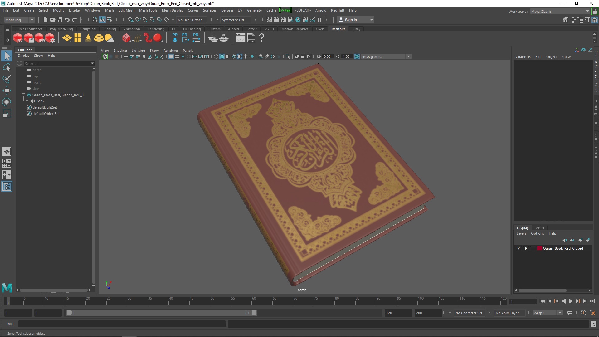This screenshot has width=599, height=337.
Task: Click the Redshift spot light cone icon
Action: pos(88,38)
